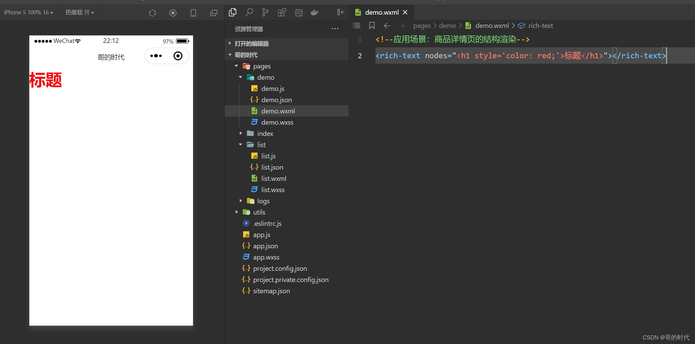Click the mini program three-dots capsule button
This screenshot has height=344, width=695.
tap(156, 56)
